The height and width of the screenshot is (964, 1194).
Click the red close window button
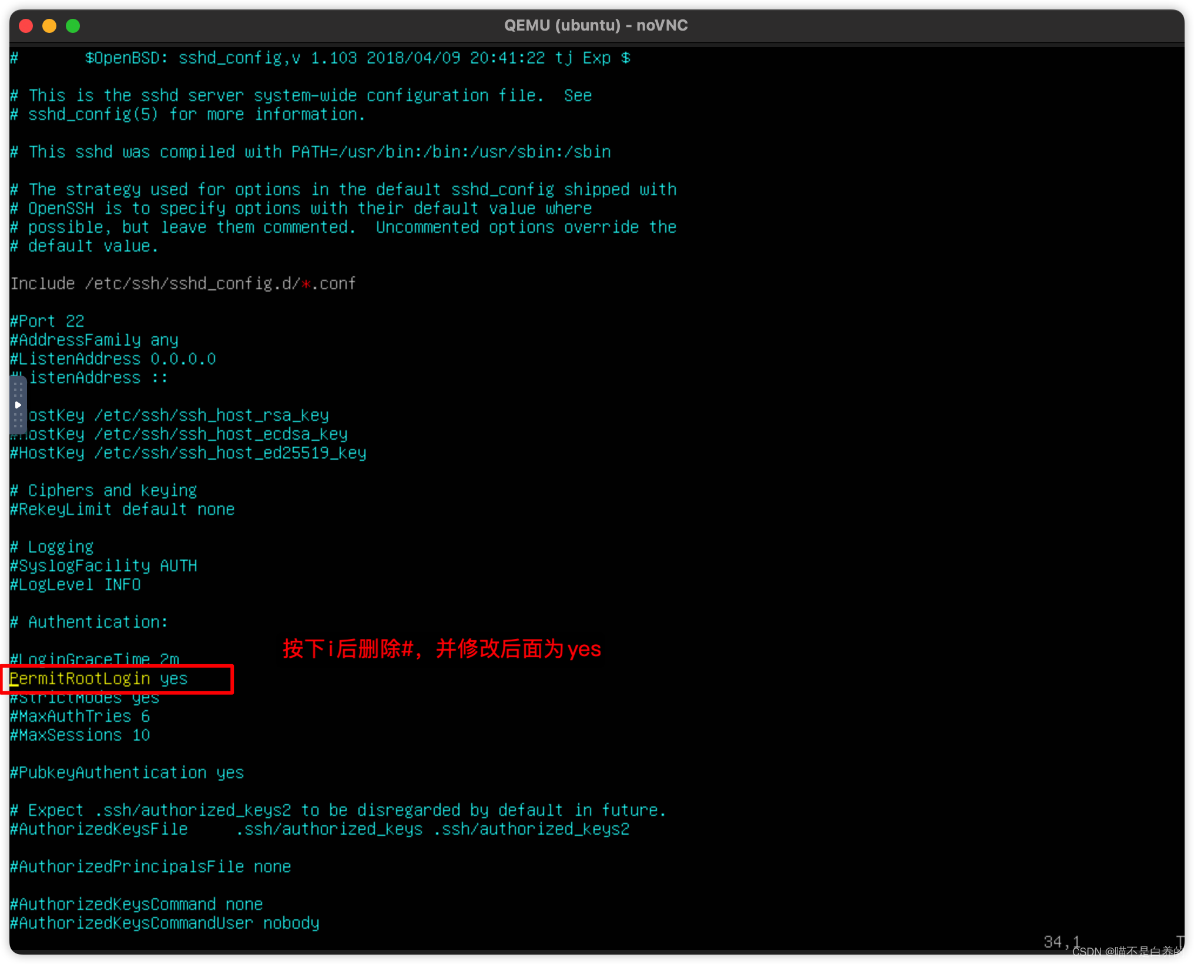point(26,26)
